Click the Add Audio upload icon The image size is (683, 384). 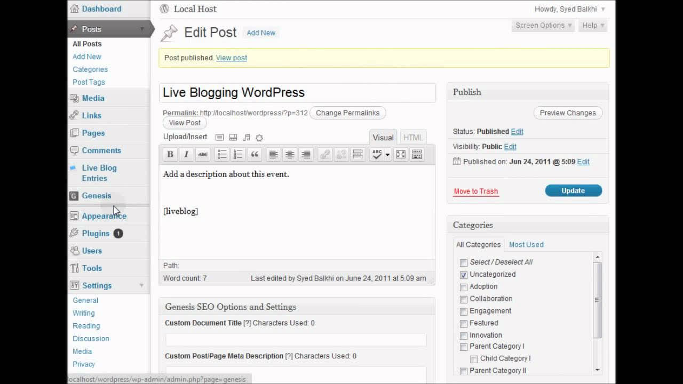pyautogui.click(x=246, y=138)
